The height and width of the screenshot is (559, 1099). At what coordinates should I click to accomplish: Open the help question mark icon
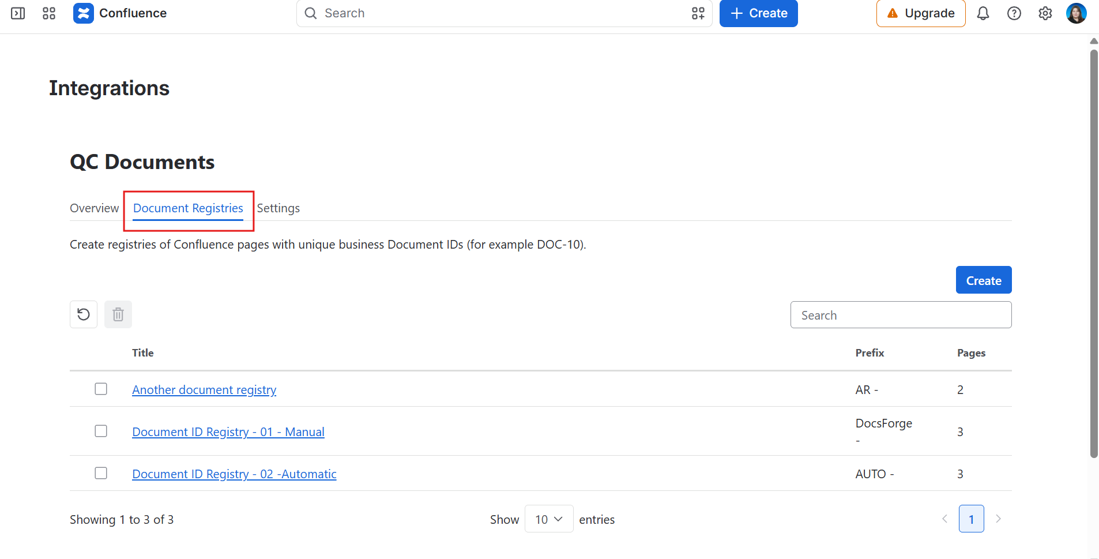coord(1014,13)
